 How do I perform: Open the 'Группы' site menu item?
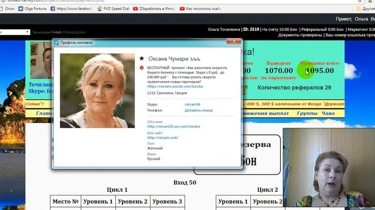(x=307, y=113)
